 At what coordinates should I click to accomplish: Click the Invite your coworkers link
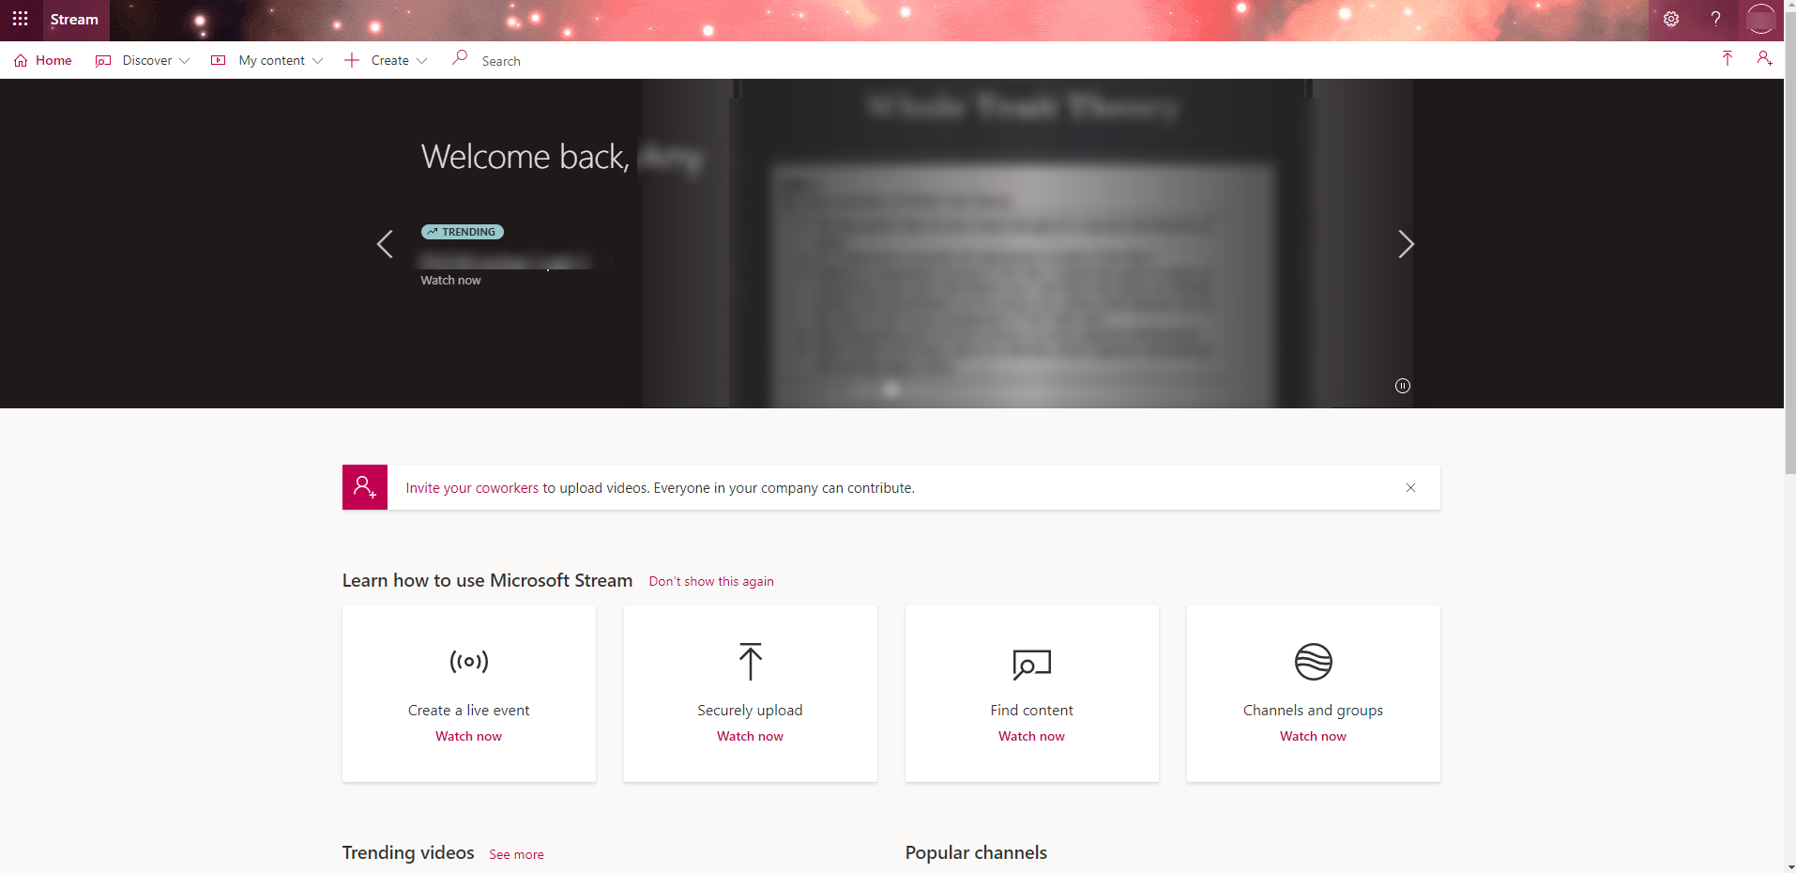click(x=472, y=488)
